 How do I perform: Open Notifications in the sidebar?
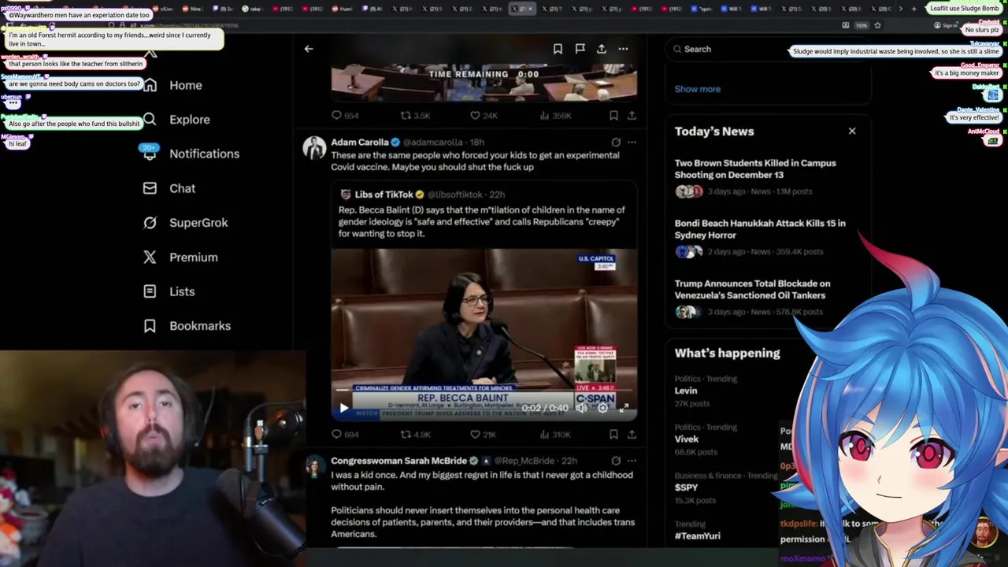191,154
